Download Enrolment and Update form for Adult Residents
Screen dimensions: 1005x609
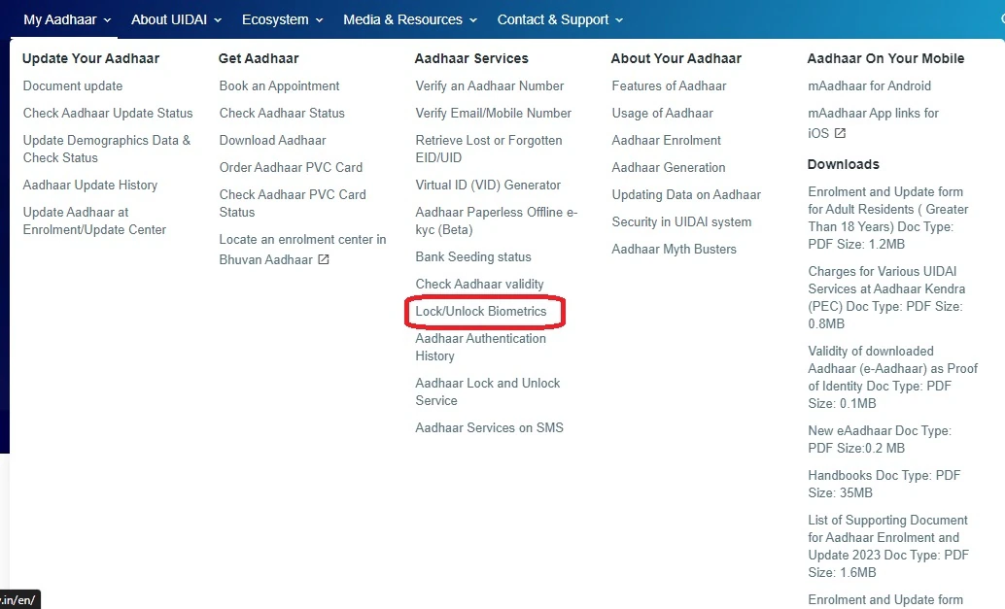pyautogui.click(x=888, y=218)
